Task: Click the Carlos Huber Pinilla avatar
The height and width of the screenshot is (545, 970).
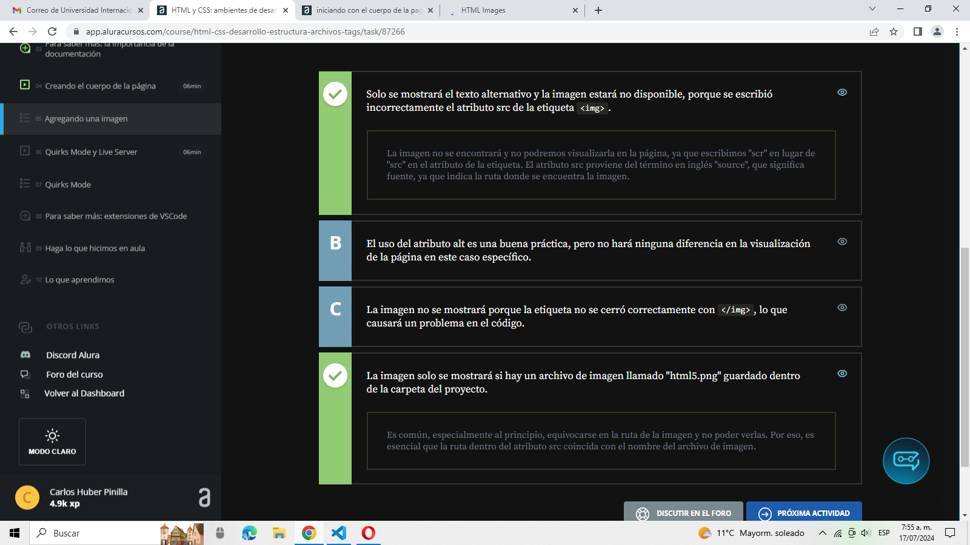Action: 27,498
